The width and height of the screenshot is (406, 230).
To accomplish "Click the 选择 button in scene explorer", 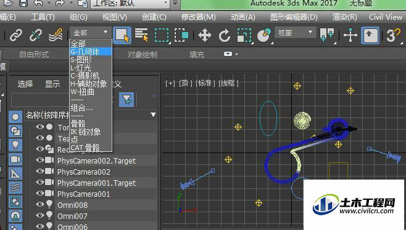I will (x=25, y=84).
